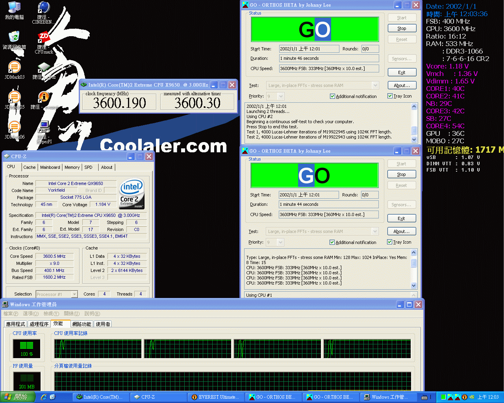Open the Cache tab in CPU-Z
504x403 pixels.
click(x=30, y=167)
